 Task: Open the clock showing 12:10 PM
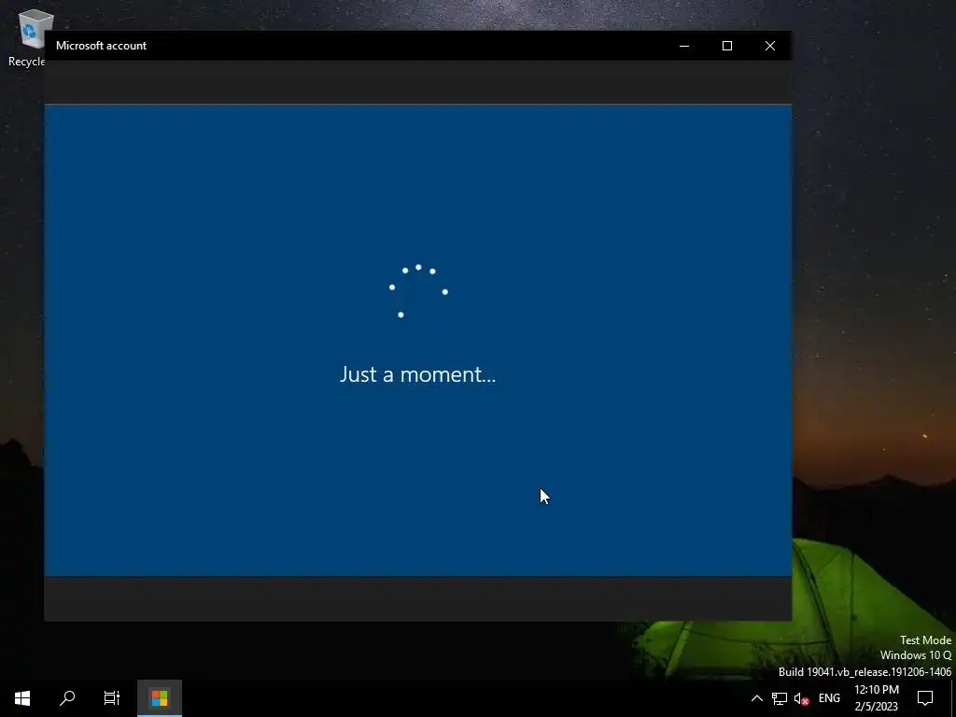[876, 698]
